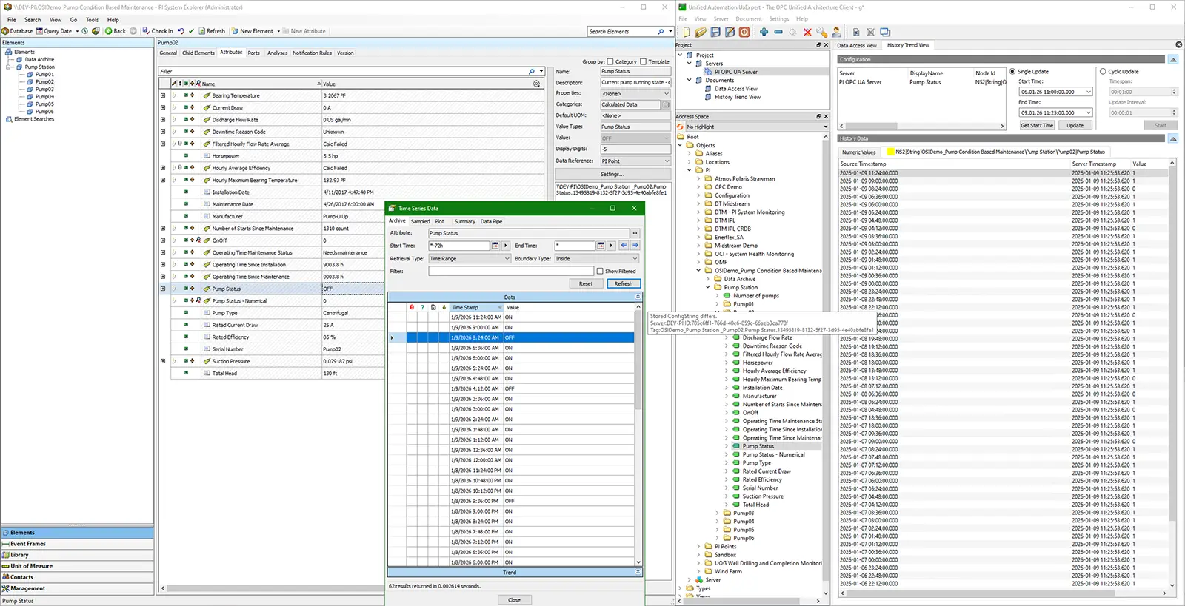This screenshot has width=1185, height=606.
Task: Open the Summary tab in Time Series Data
Action: tap(464, 221)
